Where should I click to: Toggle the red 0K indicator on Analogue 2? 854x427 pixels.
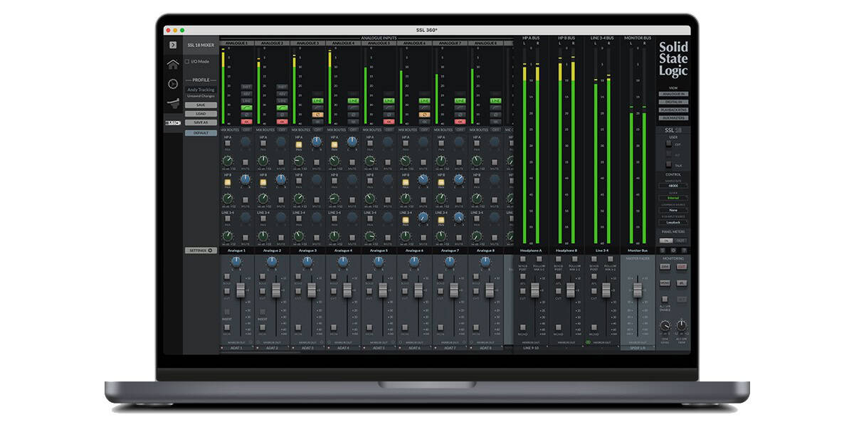click(282, 122)
